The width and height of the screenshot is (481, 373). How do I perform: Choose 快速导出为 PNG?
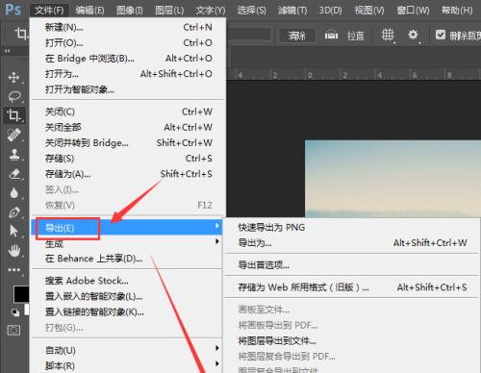[351, 228]
